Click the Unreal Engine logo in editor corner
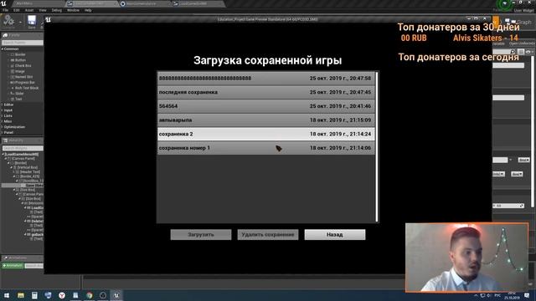Image resolution: width=536 pixels, height=301 pixels. 3,3
